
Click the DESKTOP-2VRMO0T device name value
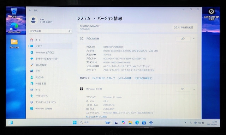(x=113, y=47)
